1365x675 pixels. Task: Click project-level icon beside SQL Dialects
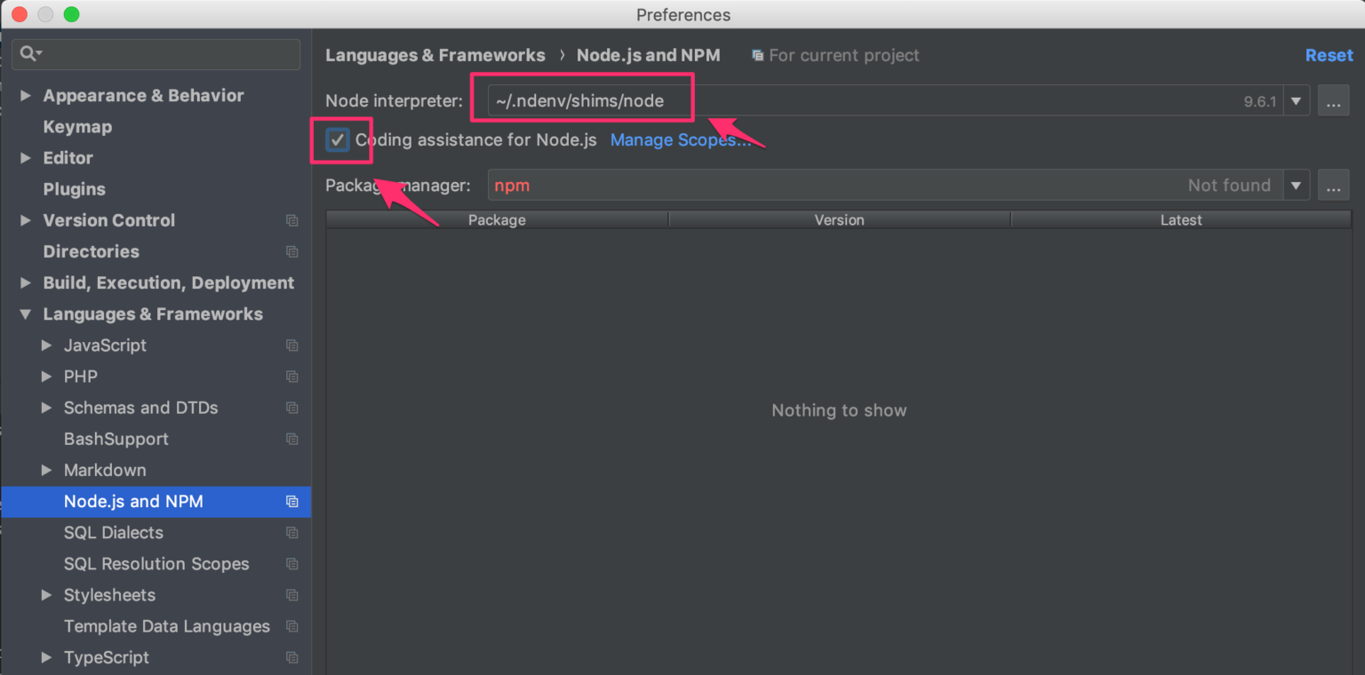(x=291, y=533)
